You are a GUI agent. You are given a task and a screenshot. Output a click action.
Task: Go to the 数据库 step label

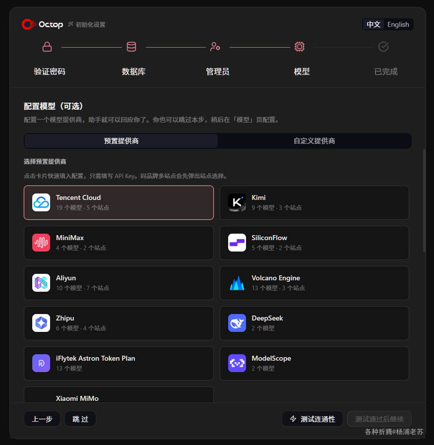pyautogui.click(x=133, y=71)
